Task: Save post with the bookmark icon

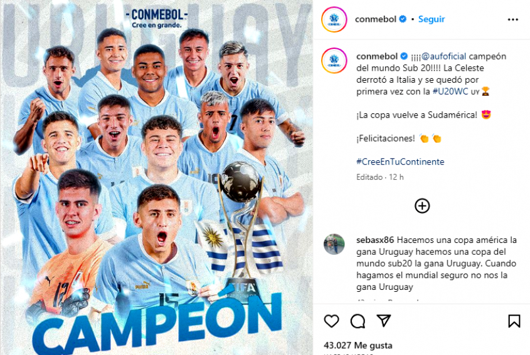Action: point(514,321)
